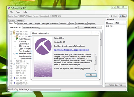Select the Hostname: tree row
This screenshot has height=97, width=134.
[x=23, y=41]
